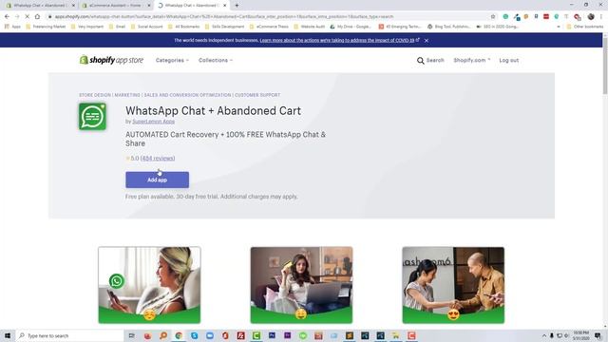
Task: Go back in browser history
Action: [x=7, y=17]
